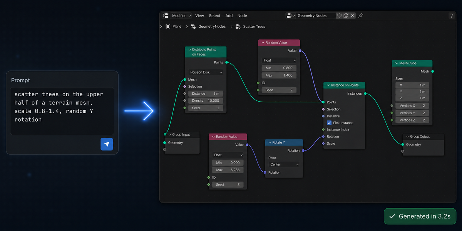
Task: Open the Pivot Center dropdown
Action: click(x=284, y=164)
